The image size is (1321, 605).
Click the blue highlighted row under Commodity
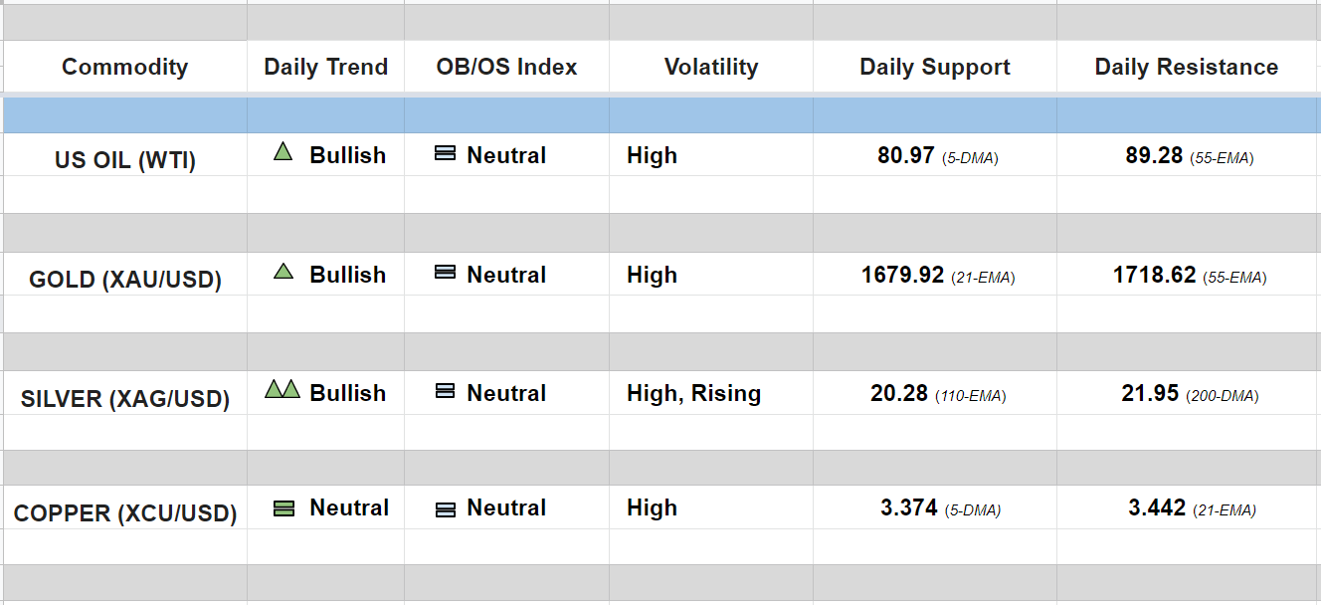pyautogui.click(x=125, y=115)
